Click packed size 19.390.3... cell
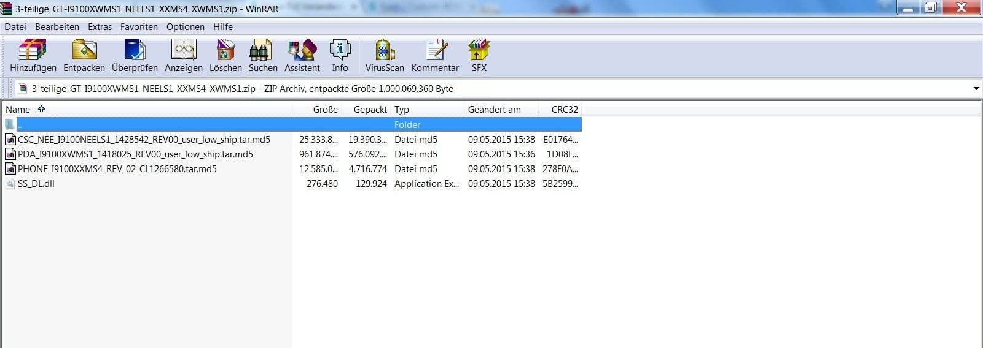The image size is (983, 348). point(368,140)
